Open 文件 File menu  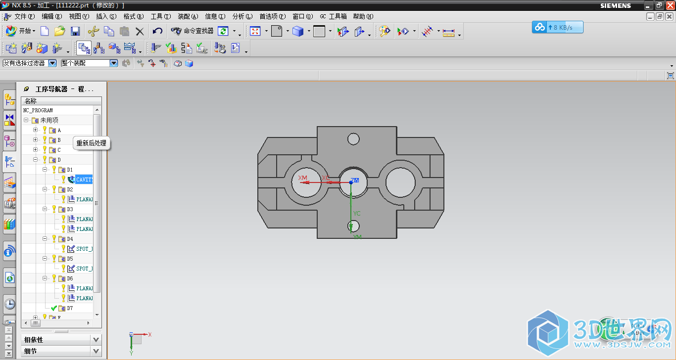(x=24, y=16)
